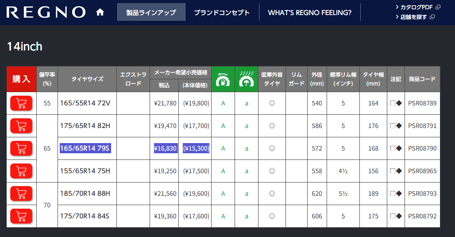This screenshot has height=237, width=455.
Task: Open the ブランドコンセプト menu item
Action: [222, 12]
